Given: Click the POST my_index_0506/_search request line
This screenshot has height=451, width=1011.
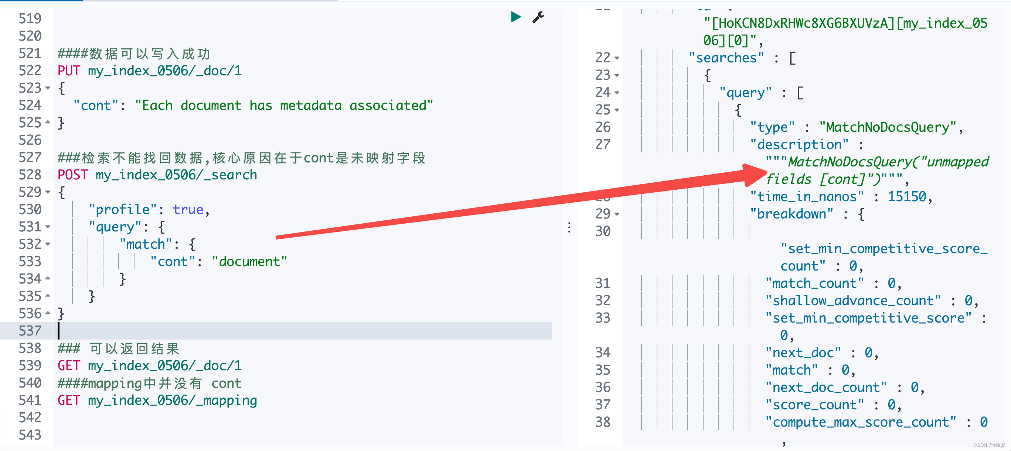Looking at the screenshot, I should 157,175.
